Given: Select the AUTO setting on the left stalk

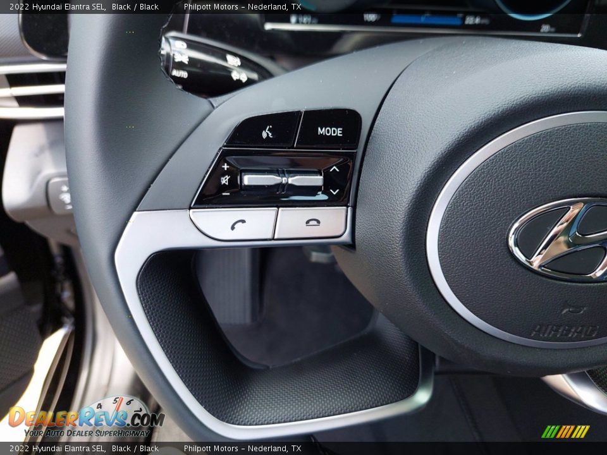Looking at the screenshot, I should [x=180, y=74].
